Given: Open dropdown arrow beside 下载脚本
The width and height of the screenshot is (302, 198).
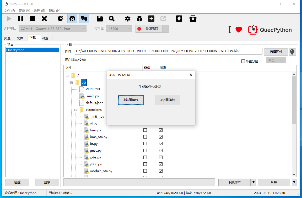Looking at the screenshot, I should [x=253, y=182].
